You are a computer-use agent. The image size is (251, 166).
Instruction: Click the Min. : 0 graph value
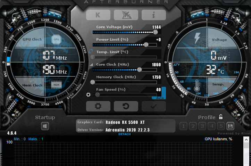click(20, 139)
